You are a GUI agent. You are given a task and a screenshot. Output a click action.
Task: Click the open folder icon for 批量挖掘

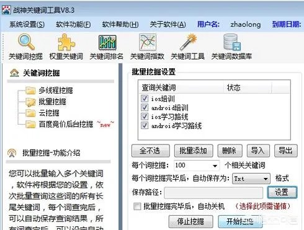tap(30, 102)
